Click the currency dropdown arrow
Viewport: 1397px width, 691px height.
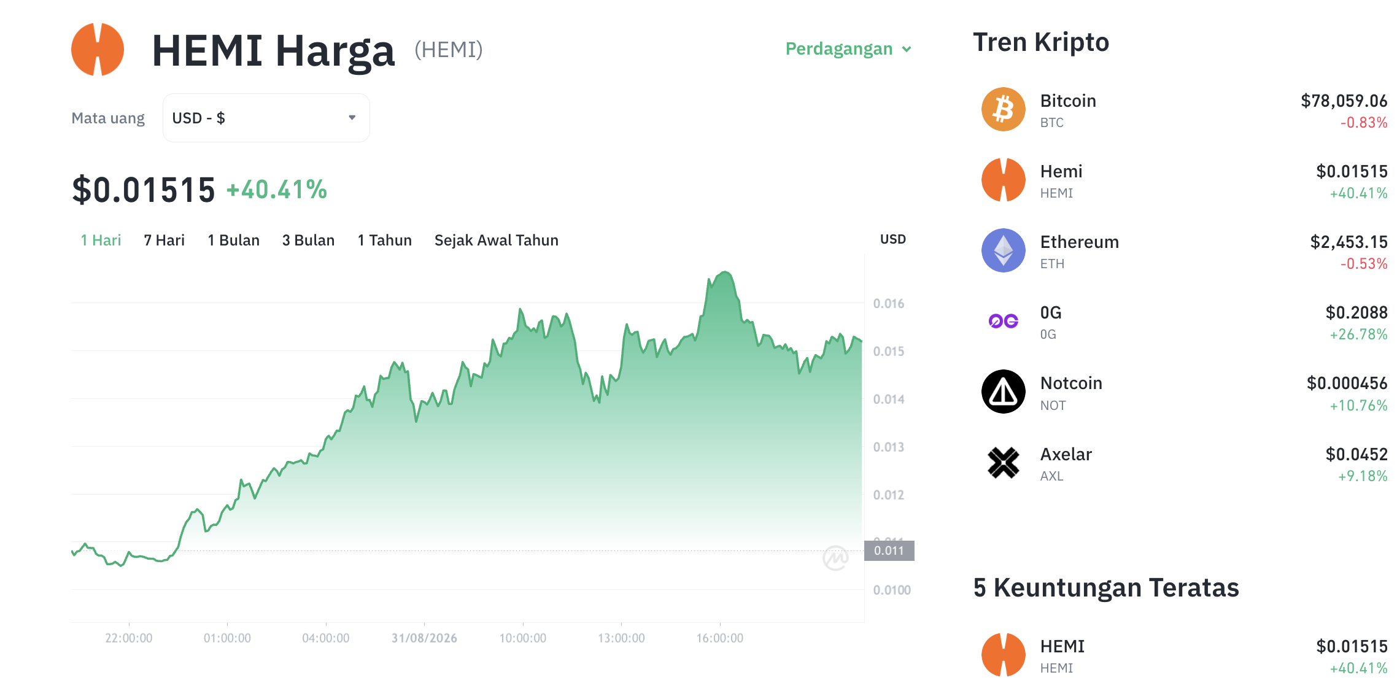click(x=352, y=118)
